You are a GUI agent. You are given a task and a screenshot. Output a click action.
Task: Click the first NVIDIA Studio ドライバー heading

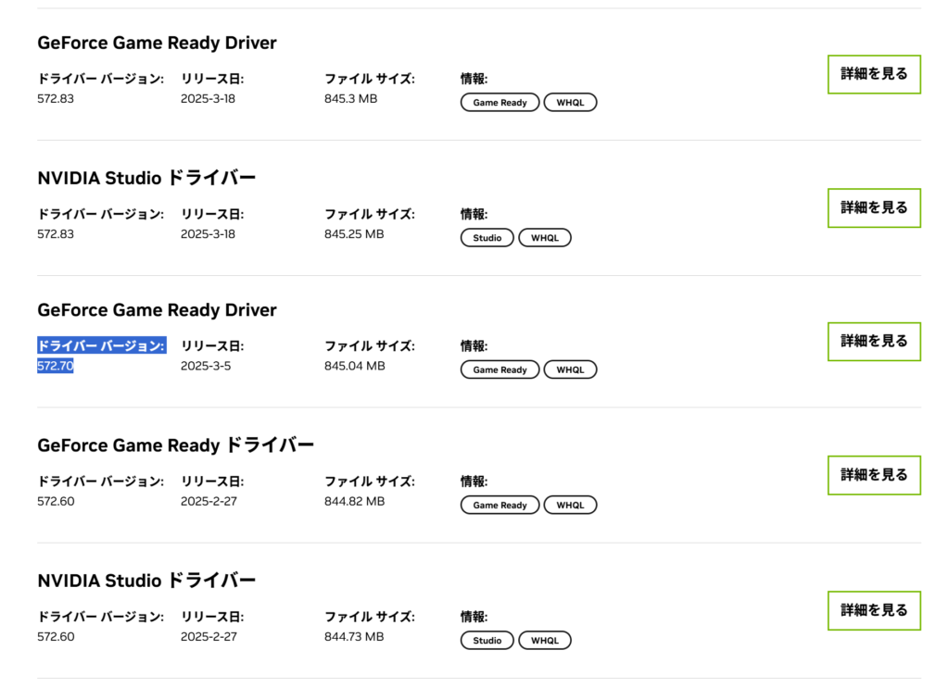(146, 178)
